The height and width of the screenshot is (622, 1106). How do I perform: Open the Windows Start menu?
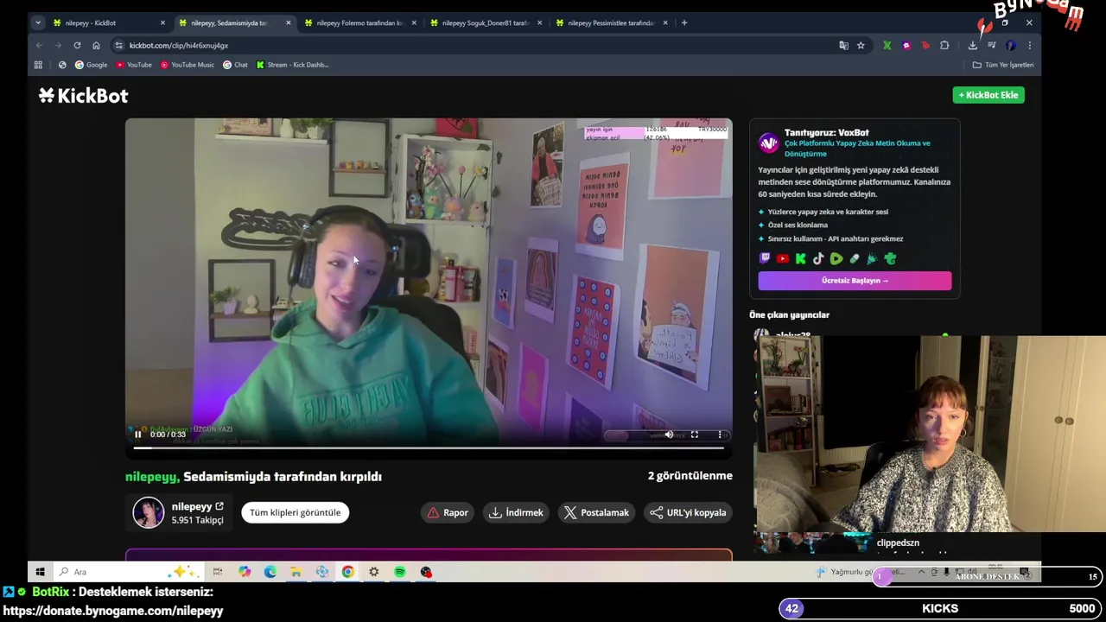pyautogui.click(x=40, y=572)
